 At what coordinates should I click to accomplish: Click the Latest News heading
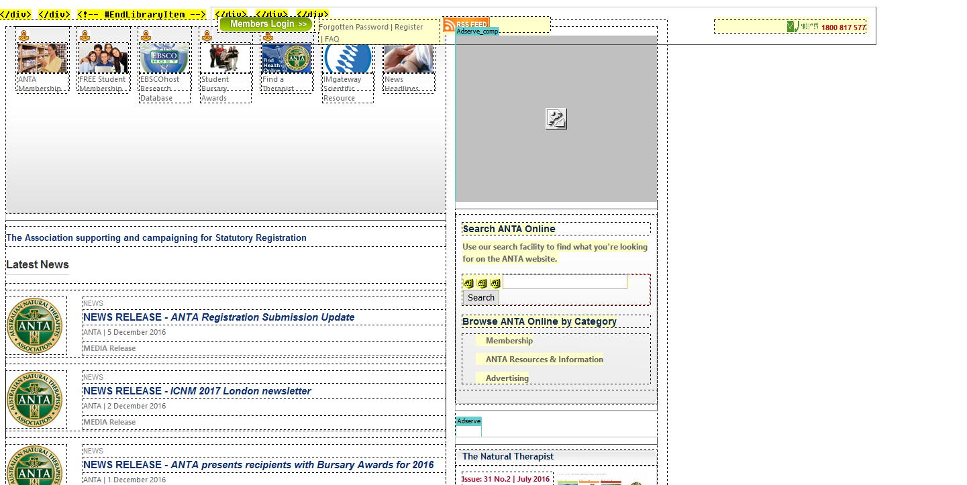click(38, 265)
